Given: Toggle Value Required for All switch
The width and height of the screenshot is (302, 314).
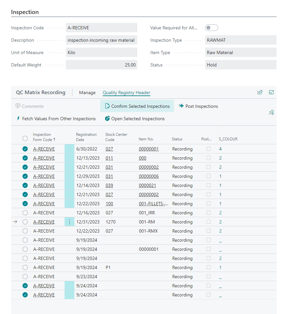Looking at the screenshot, I should click(x=212, y=28).
